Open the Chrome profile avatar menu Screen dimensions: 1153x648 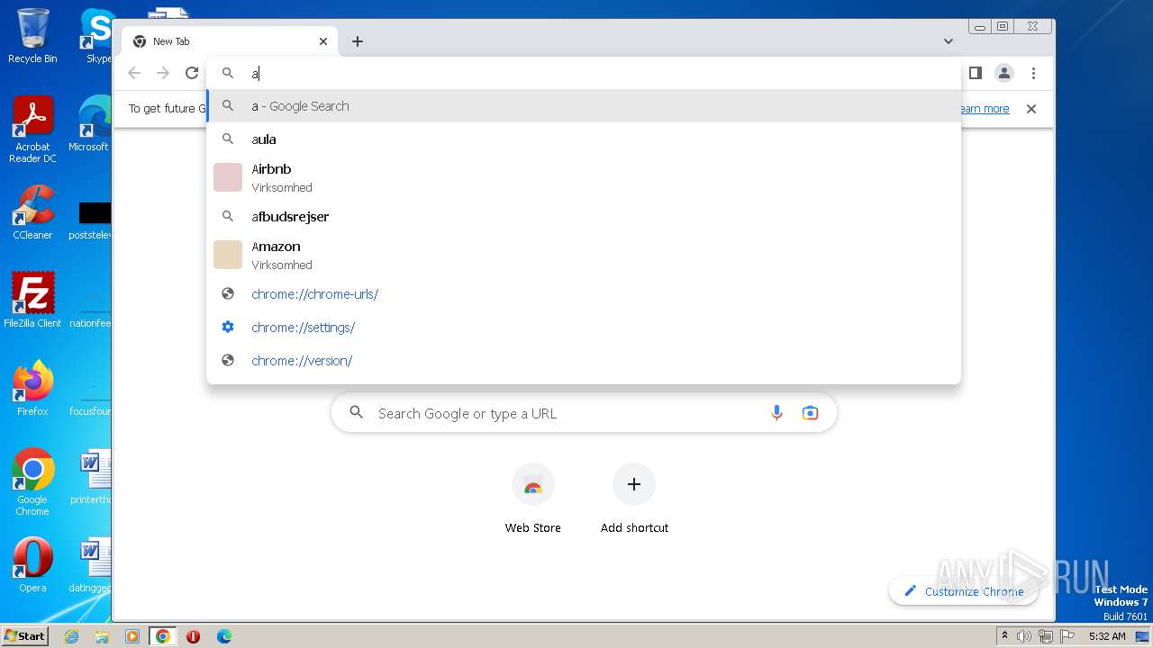click(1003, 73)
